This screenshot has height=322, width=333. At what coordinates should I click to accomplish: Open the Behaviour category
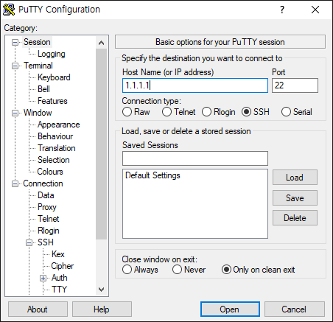pos(55,136)
